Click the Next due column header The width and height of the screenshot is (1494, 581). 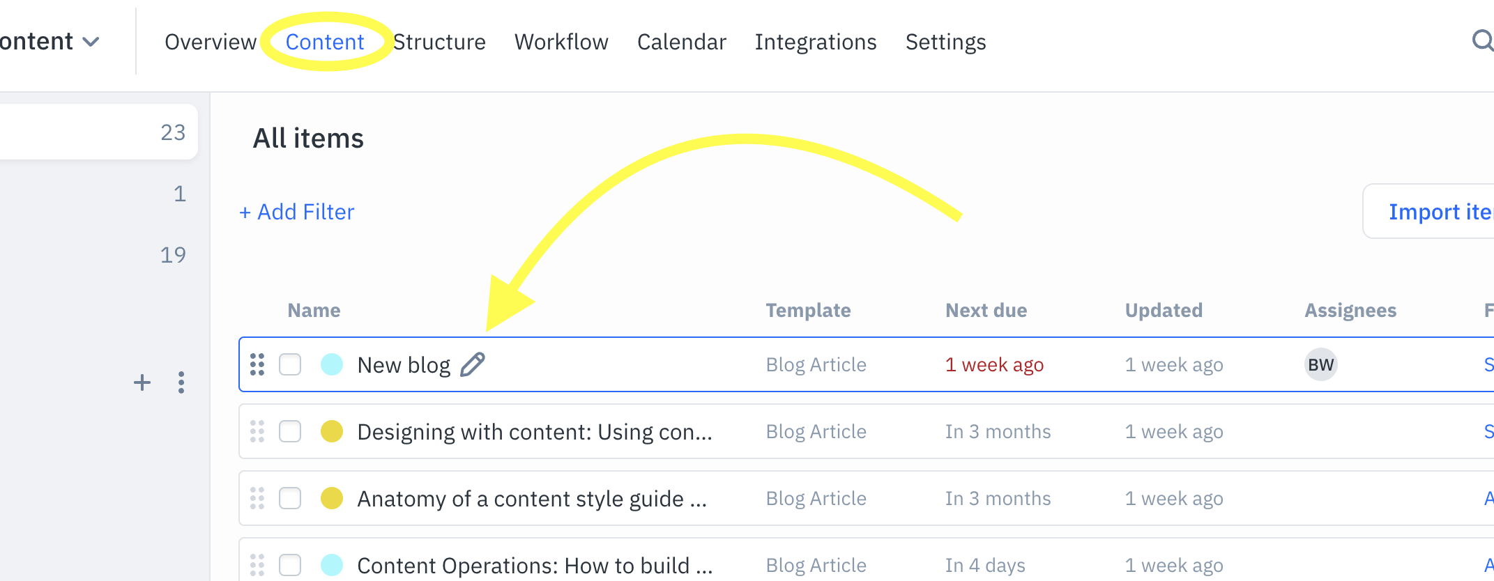[986, 310]
